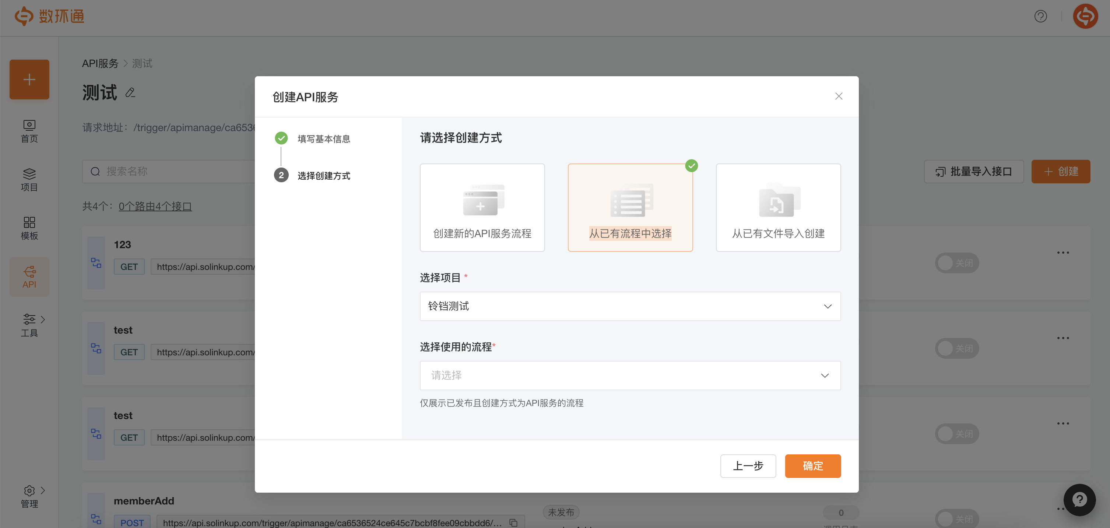Click the 上一步 button

point(748,466)
